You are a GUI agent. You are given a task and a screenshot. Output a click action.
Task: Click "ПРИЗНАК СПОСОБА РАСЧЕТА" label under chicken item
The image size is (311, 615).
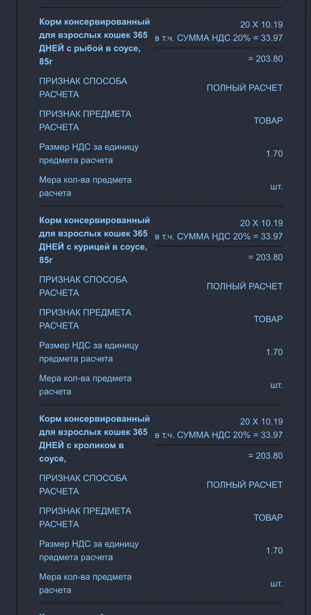[83, 286]
